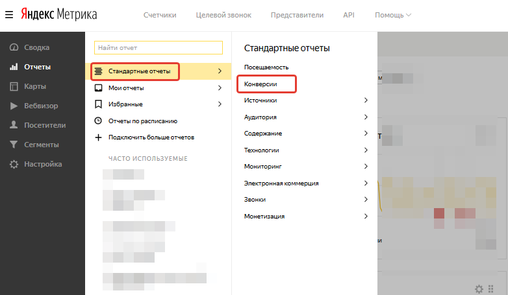508x295 pixels.
Task: Open Вебвизор section
Action: click(x=42, y=106)
